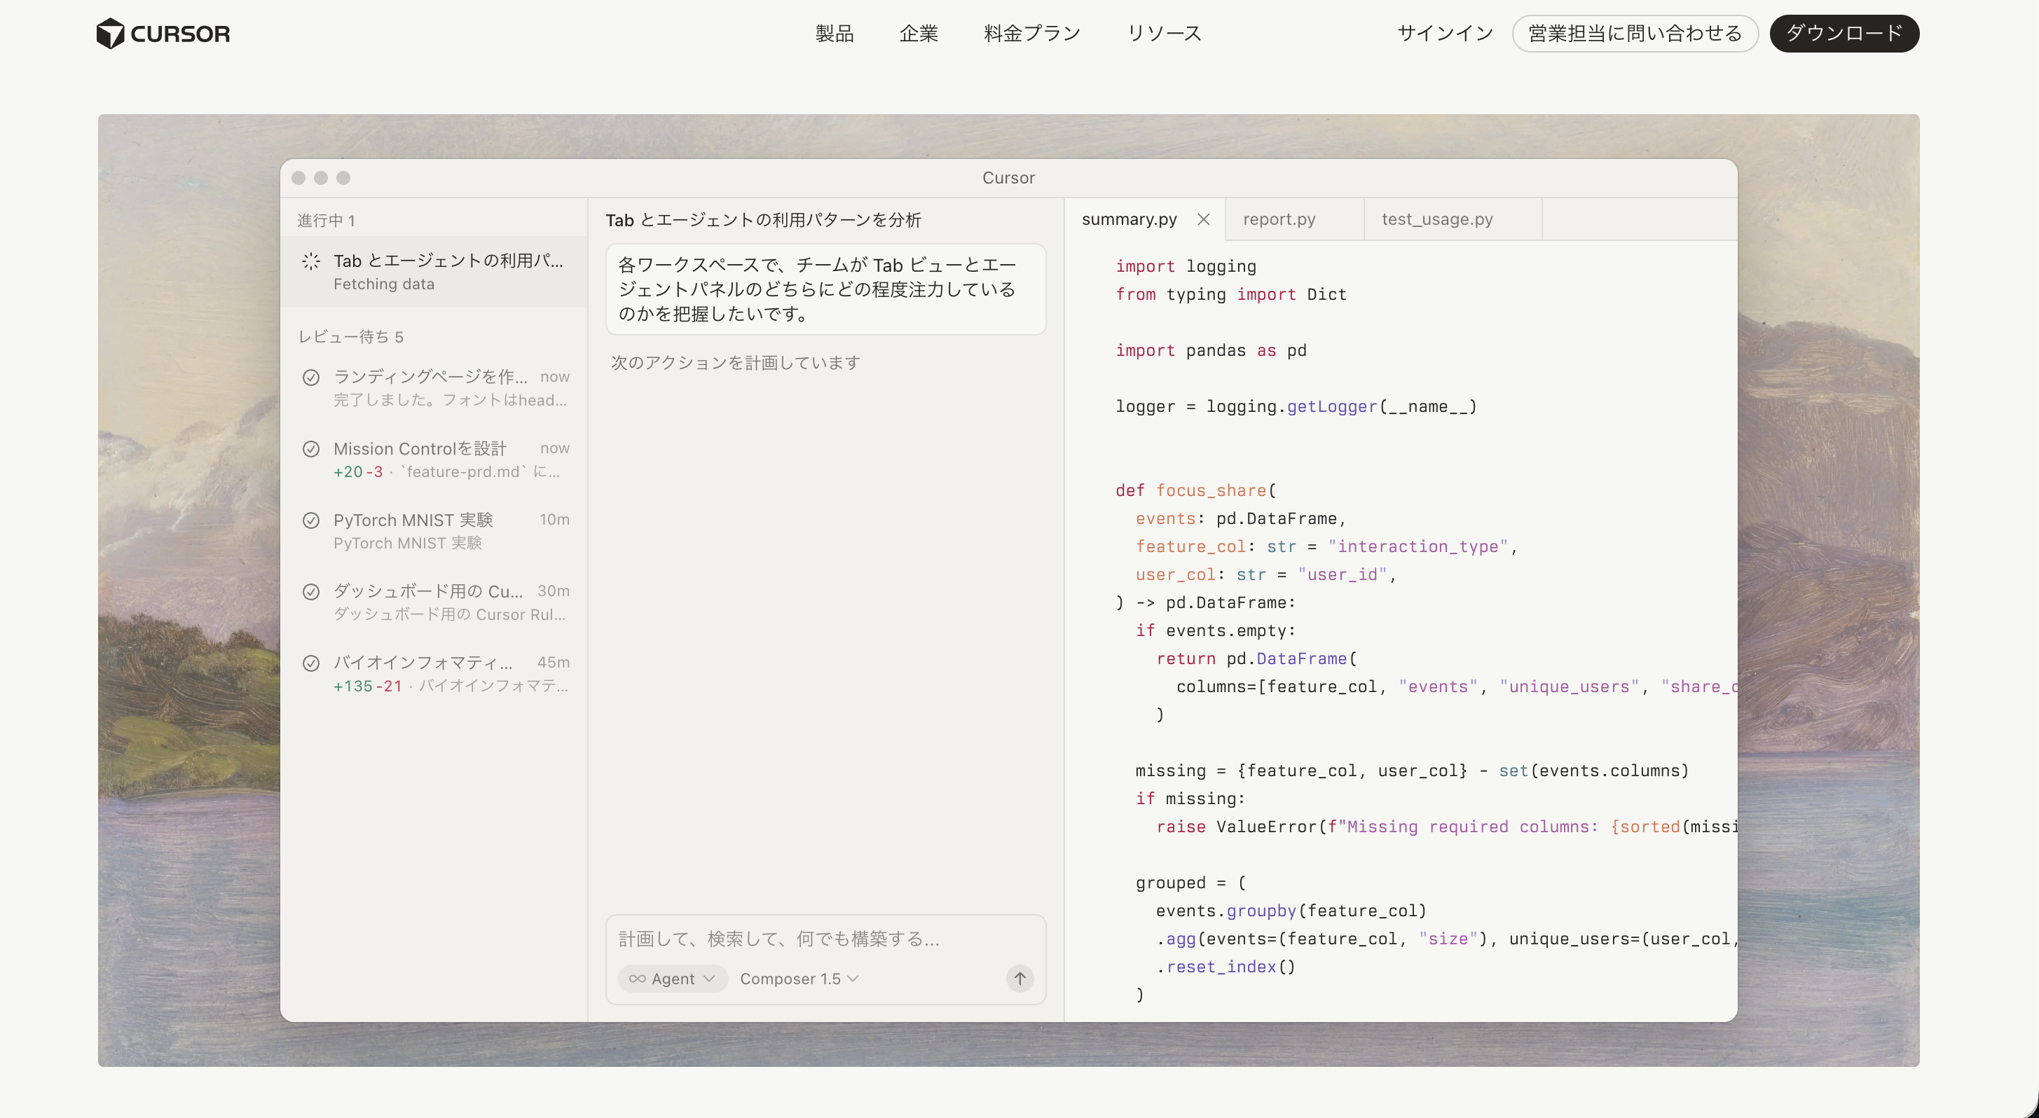Open the Agent mode dropdown
This screenshot has height=1118, width=2039.
(x=672, y=978)
